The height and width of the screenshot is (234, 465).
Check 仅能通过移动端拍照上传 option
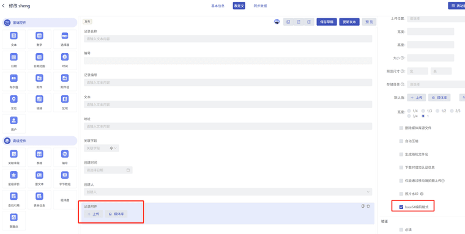[401, 181]
